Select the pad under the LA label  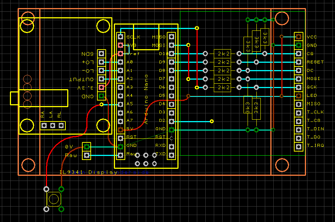click(53, 125)
